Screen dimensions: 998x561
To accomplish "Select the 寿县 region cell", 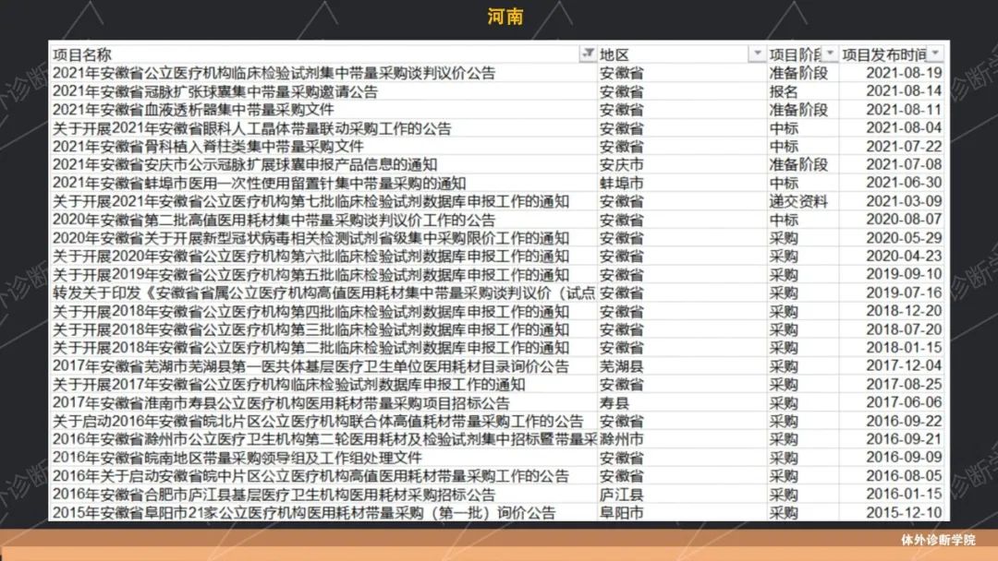I will [615, 402].
